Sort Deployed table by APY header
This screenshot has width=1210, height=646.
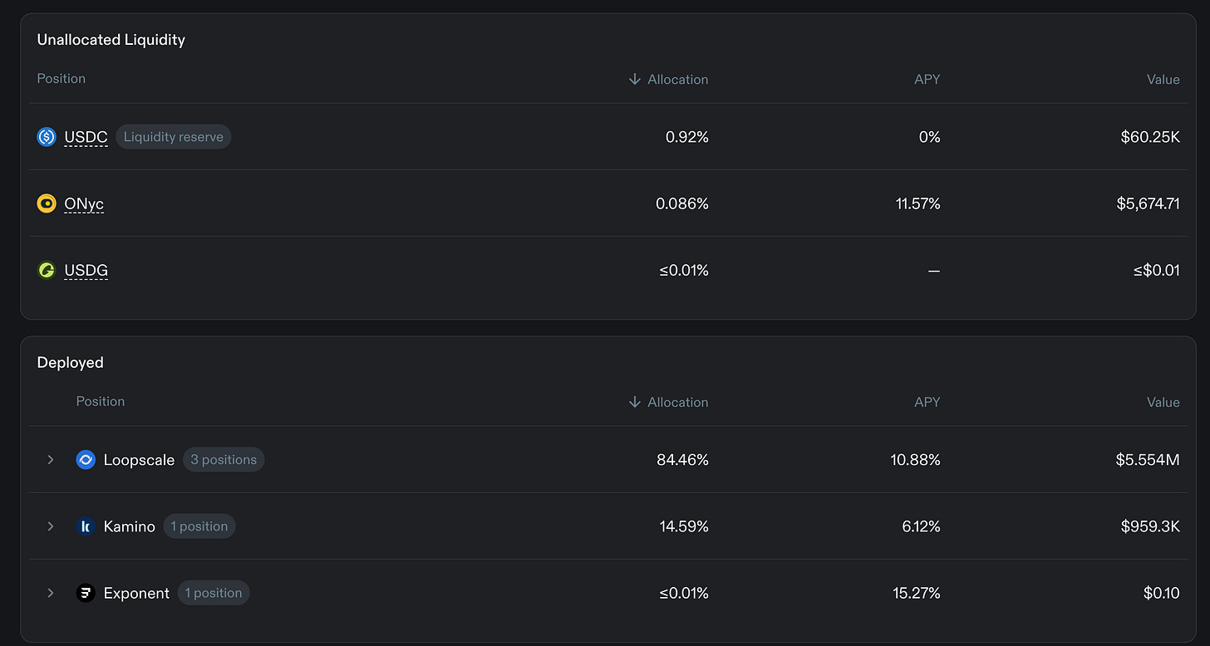[x=927, y=402]
